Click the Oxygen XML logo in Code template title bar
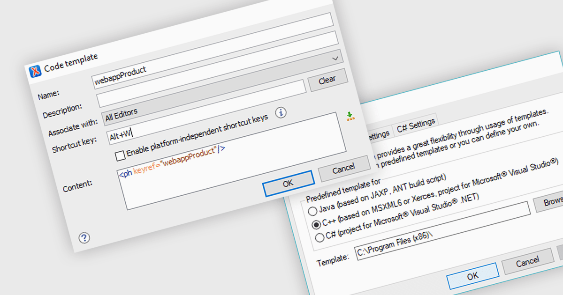The height and width of the screenshot is (295, 563). tap(35, 71)
